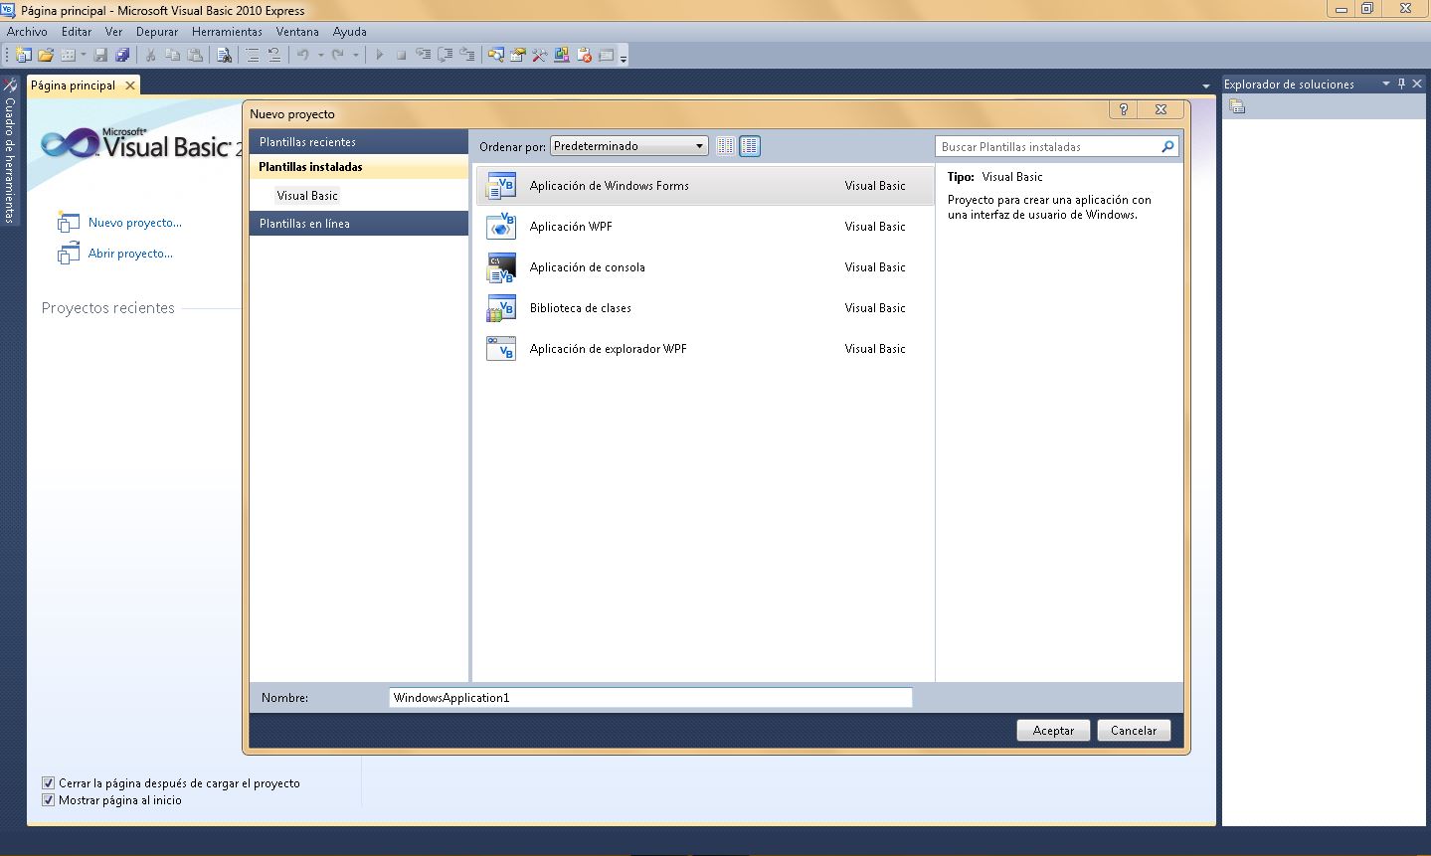Click Step Out debug icon

(x=466, y=56)
